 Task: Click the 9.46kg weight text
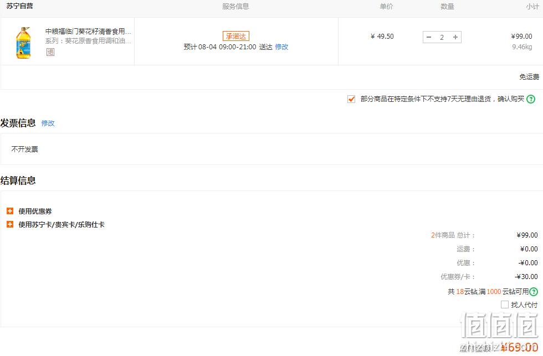tap(522, 47)
